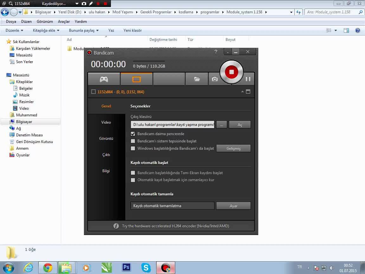Stop recording with the big red button
Image resolution: width=365 pixels, height=274 pixels.
coord(231,72)
